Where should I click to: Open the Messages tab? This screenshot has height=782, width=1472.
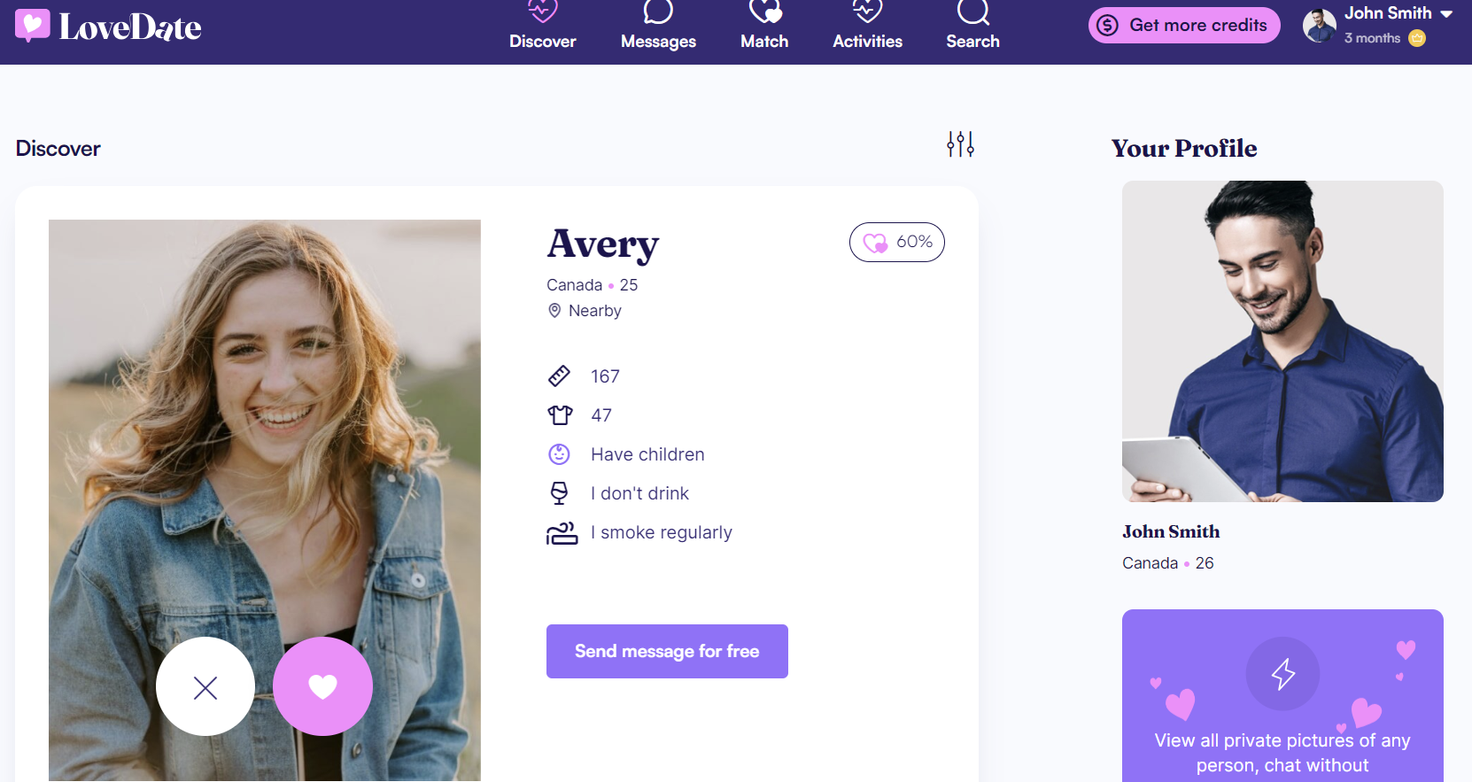tap(658, 27)
